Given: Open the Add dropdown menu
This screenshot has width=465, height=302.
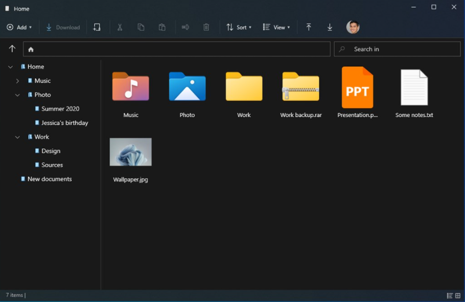Looking at the screenshot, I should [19, 27].
